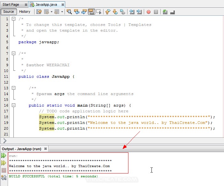Click the Comment lines icon
Viewport: 224px width, 186px height.
[165, 12]
